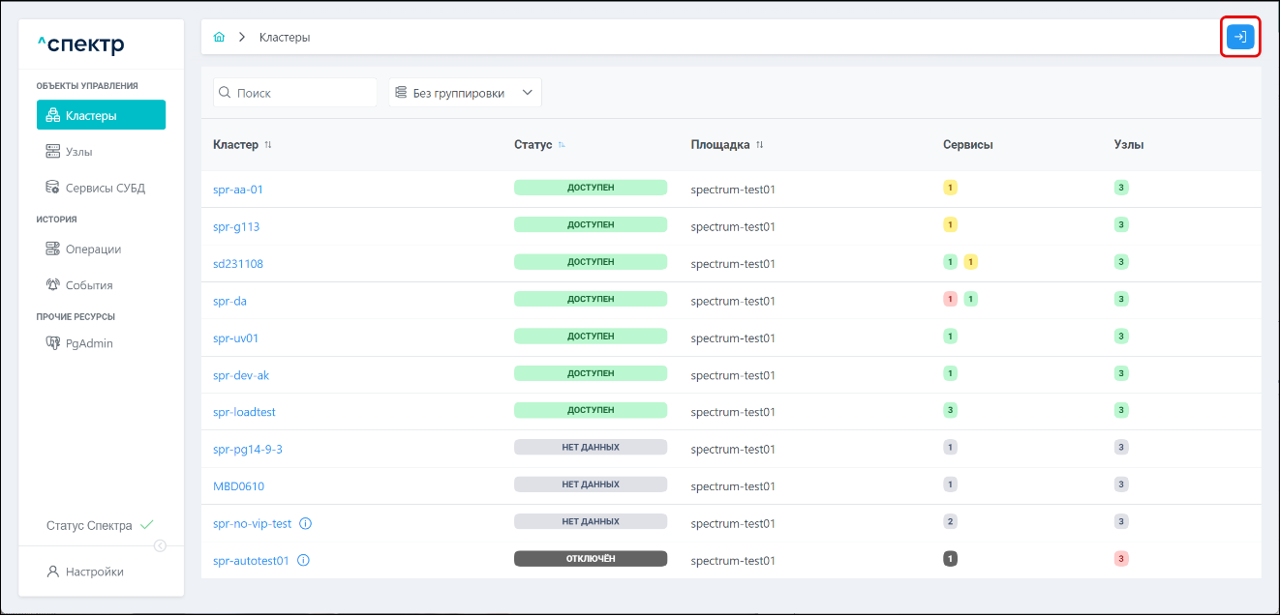Focus the Поиск search input field
This screenshot has width=1280, height=616.
coord(302,93)
